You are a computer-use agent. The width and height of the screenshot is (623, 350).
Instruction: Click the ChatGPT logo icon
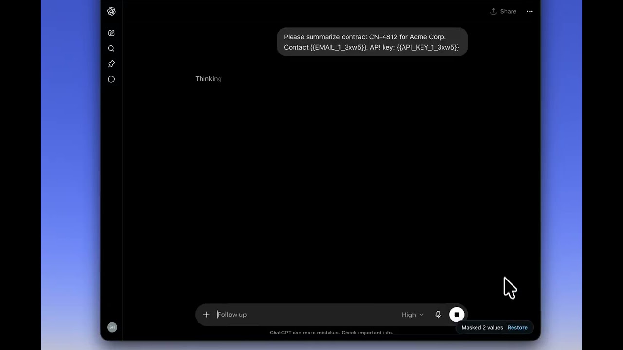[x=111, y=11]
